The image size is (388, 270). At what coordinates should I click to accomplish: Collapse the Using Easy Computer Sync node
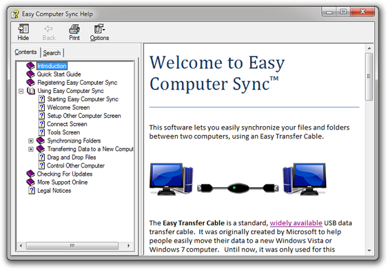[x=21, y=91]
